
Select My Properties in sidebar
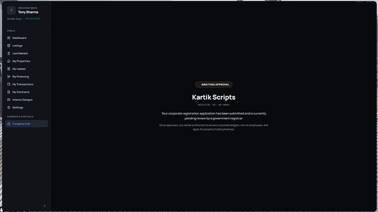pyautogui.click(x=26, y=61)
